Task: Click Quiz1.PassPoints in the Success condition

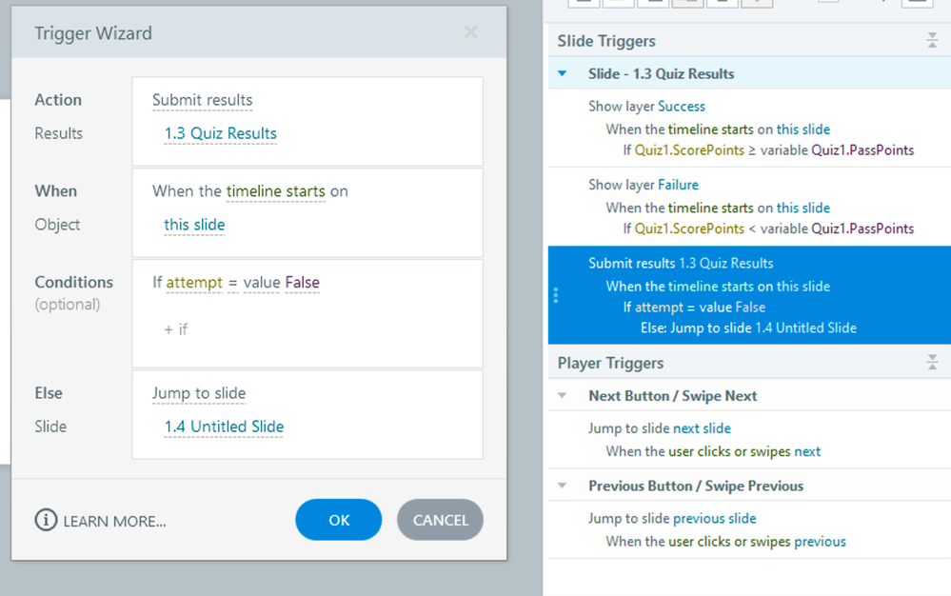Action: (x=862, y=150)
